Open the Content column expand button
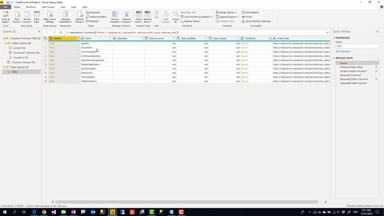Screen dimensions: 384x216 [78, 38]
